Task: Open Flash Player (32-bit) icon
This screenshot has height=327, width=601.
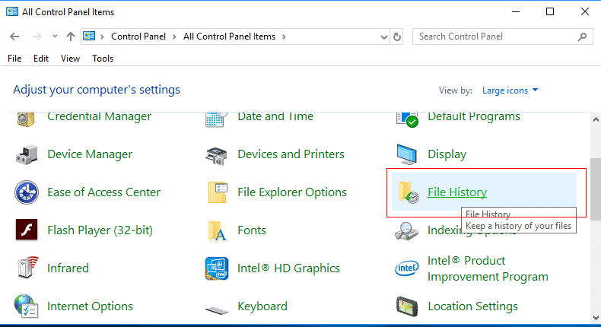Action: pyautogui.click(x=27, y=230)
